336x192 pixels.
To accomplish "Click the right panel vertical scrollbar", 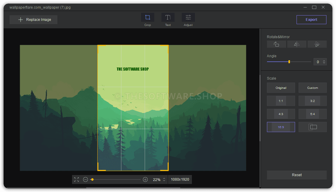I will pyautogui.click(x=260, y=108).
